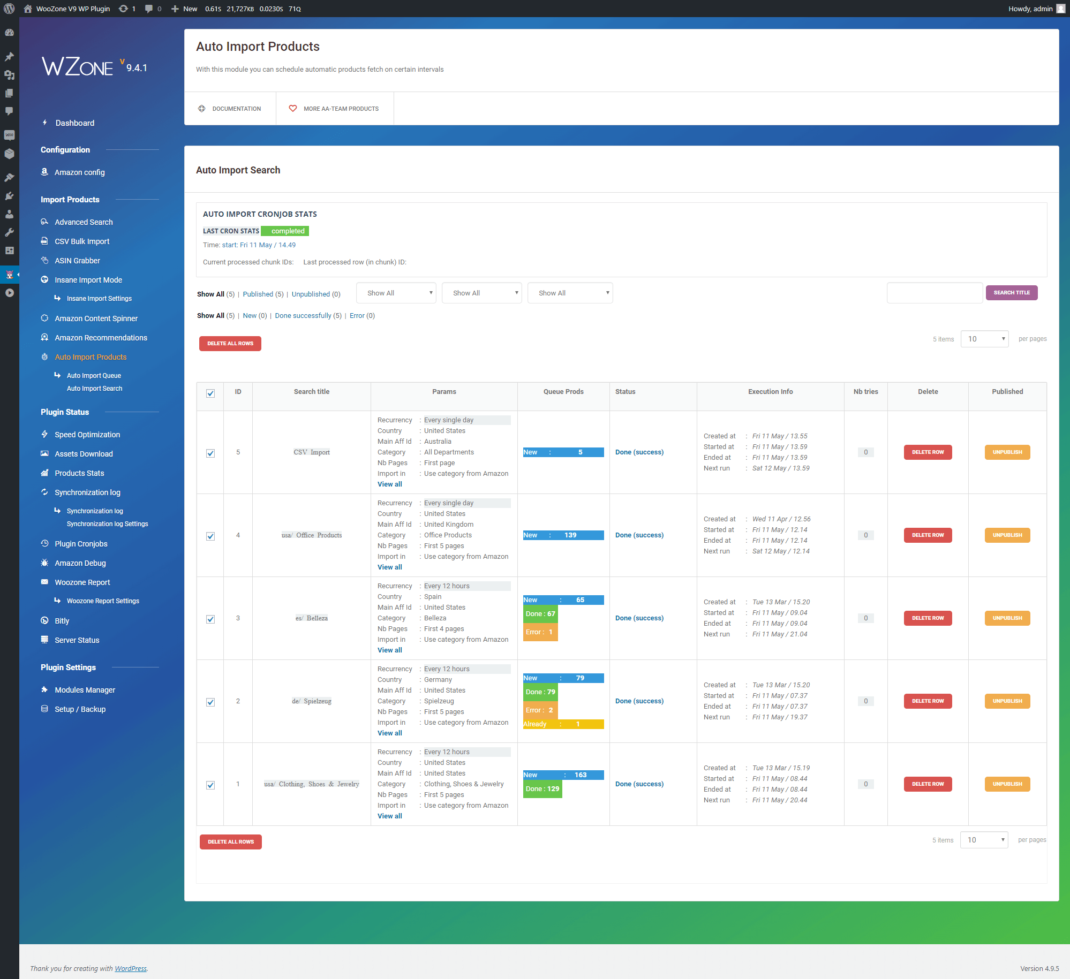Click the top Delete All Rows button
Image resolution: width=1070 pixels, height=979 pixels.
(230, 344)
